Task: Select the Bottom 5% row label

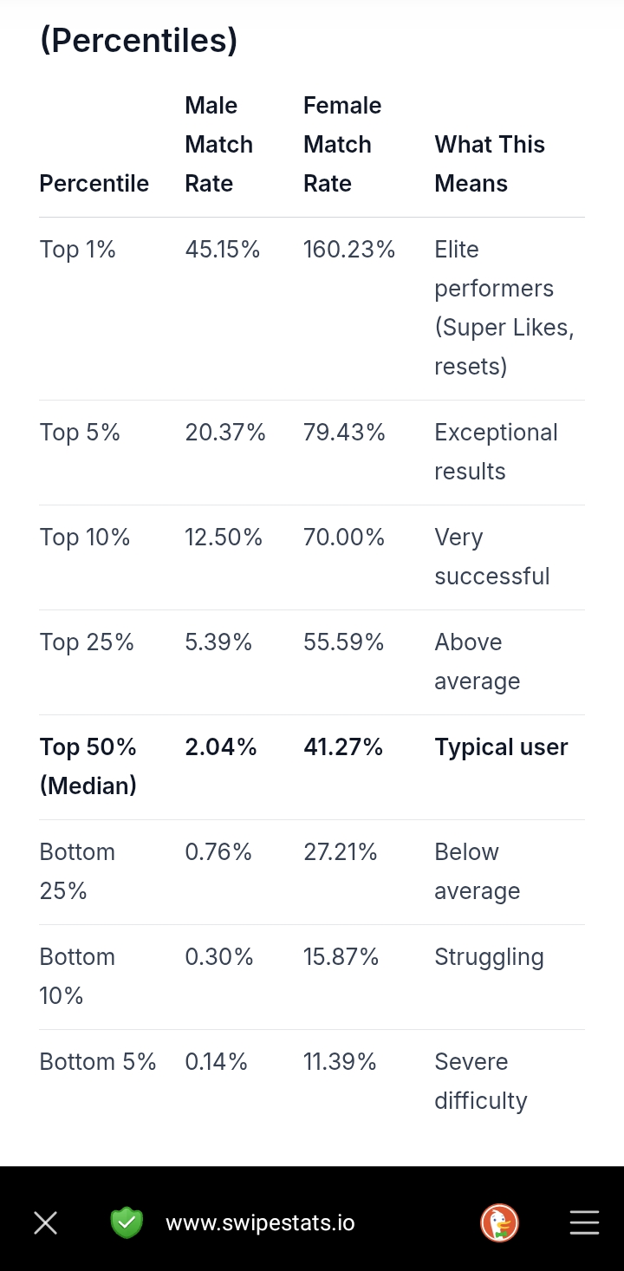Action: (98, 1062)
